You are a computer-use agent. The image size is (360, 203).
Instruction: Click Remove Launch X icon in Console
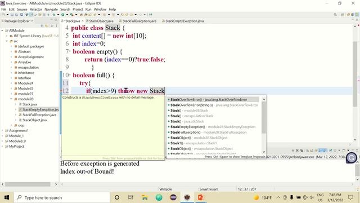297,151
